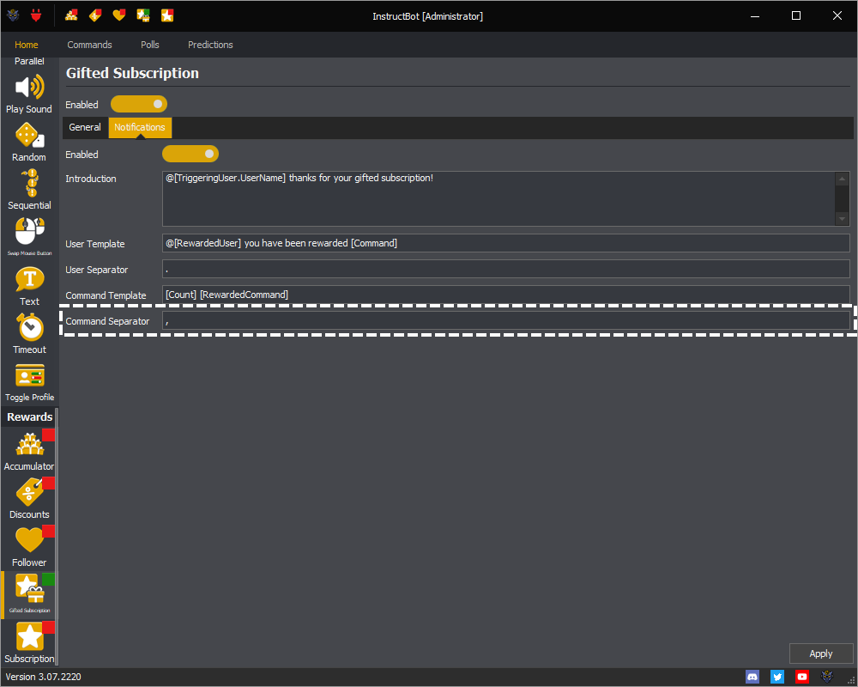Select the Swap Mouse Button action
858x687 pixels.
tap(29, 237)
